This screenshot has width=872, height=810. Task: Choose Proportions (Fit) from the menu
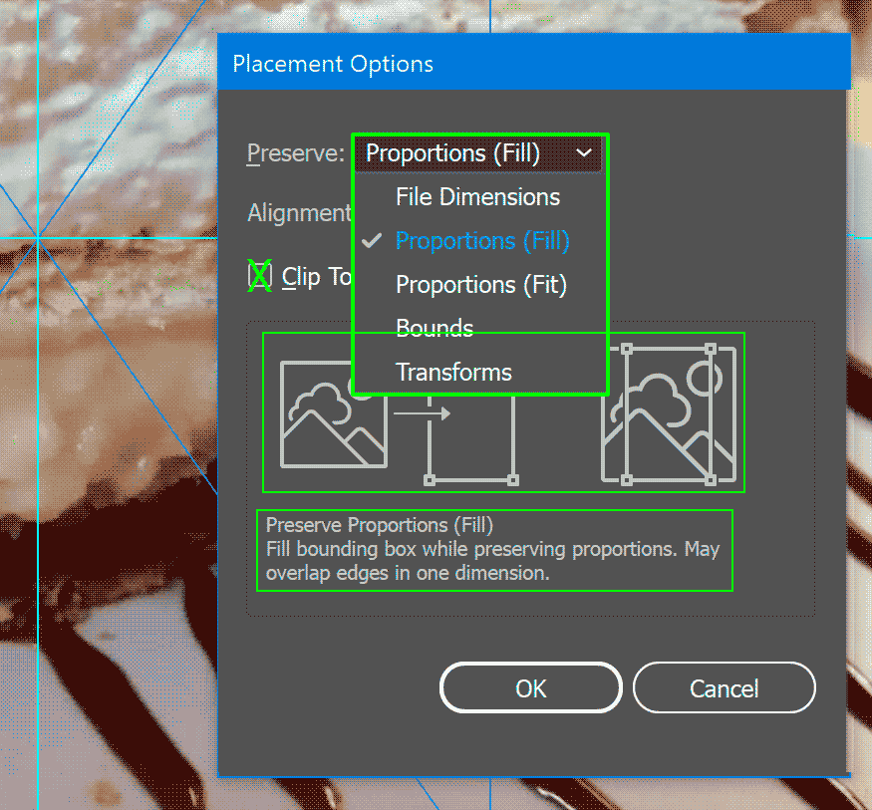click(x=480, y=284)
